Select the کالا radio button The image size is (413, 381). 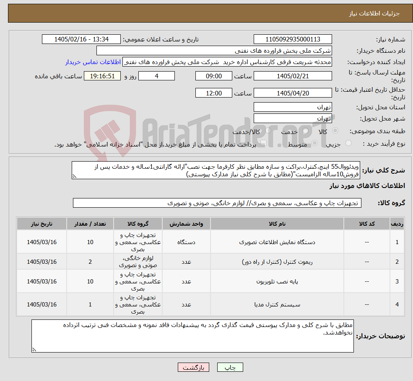335,131
